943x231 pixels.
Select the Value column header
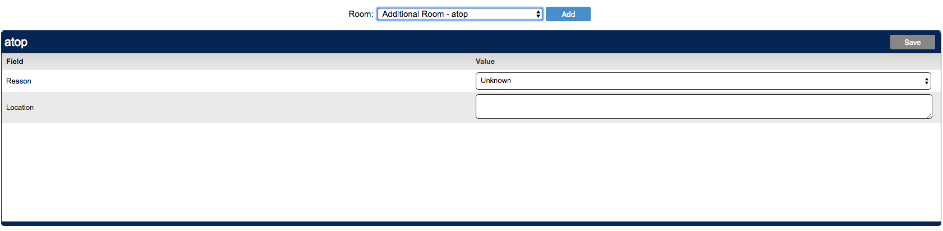485,62
